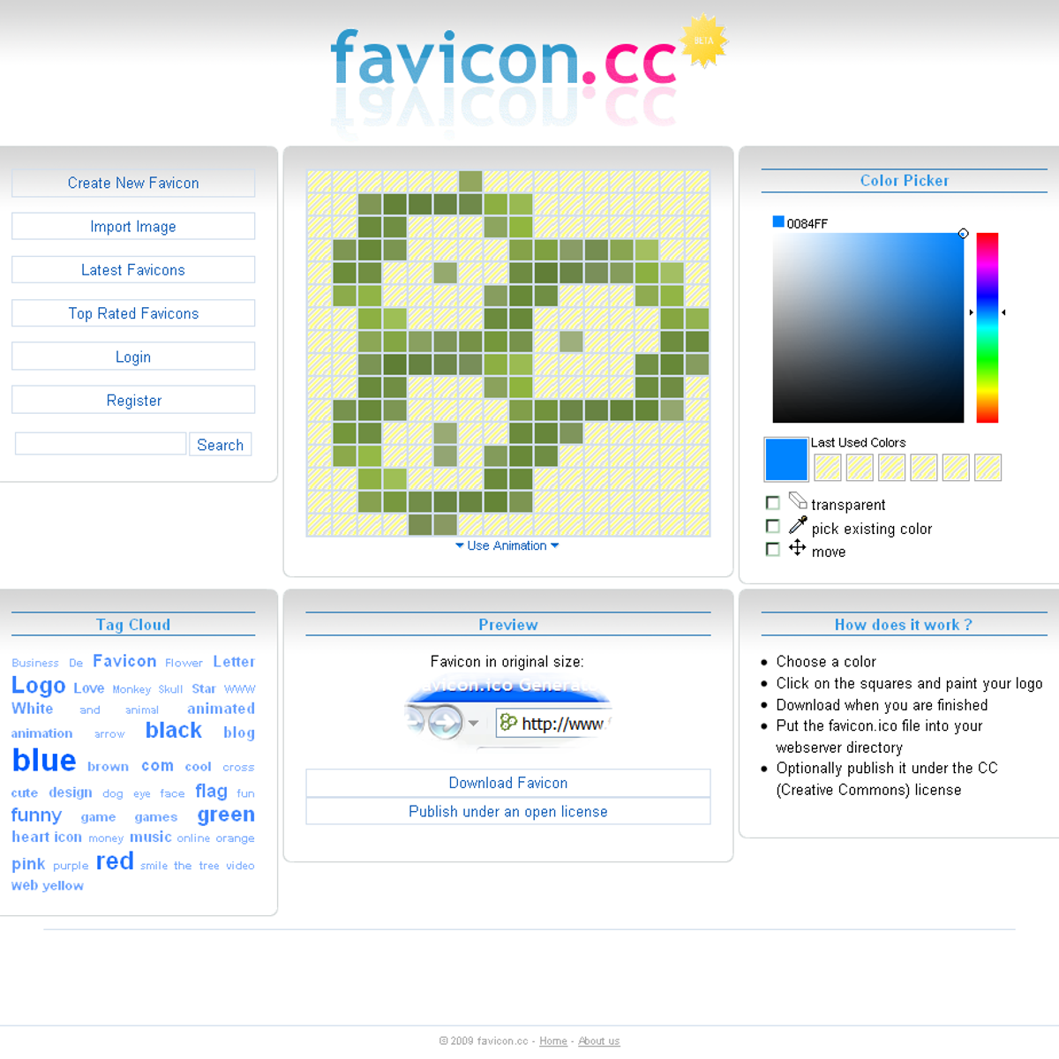Open the About us footer link
This screenshot has width=1059, height=1059.
coord(599,1041)
